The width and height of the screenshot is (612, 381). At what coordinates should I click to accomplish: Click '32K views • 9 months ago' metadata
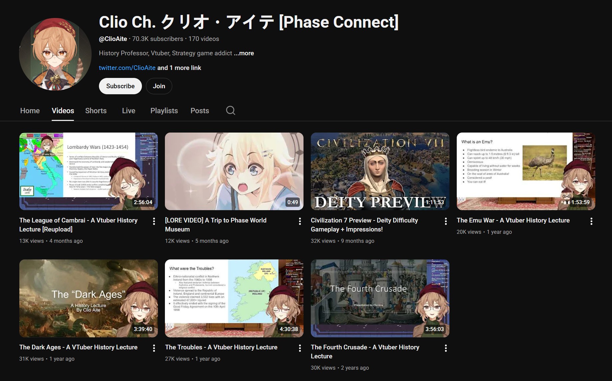(x=342, y=241)
